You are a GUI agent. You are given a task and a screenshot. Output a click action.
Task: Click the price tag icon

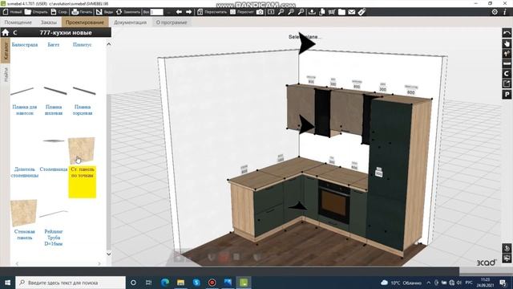coord(362,12)
